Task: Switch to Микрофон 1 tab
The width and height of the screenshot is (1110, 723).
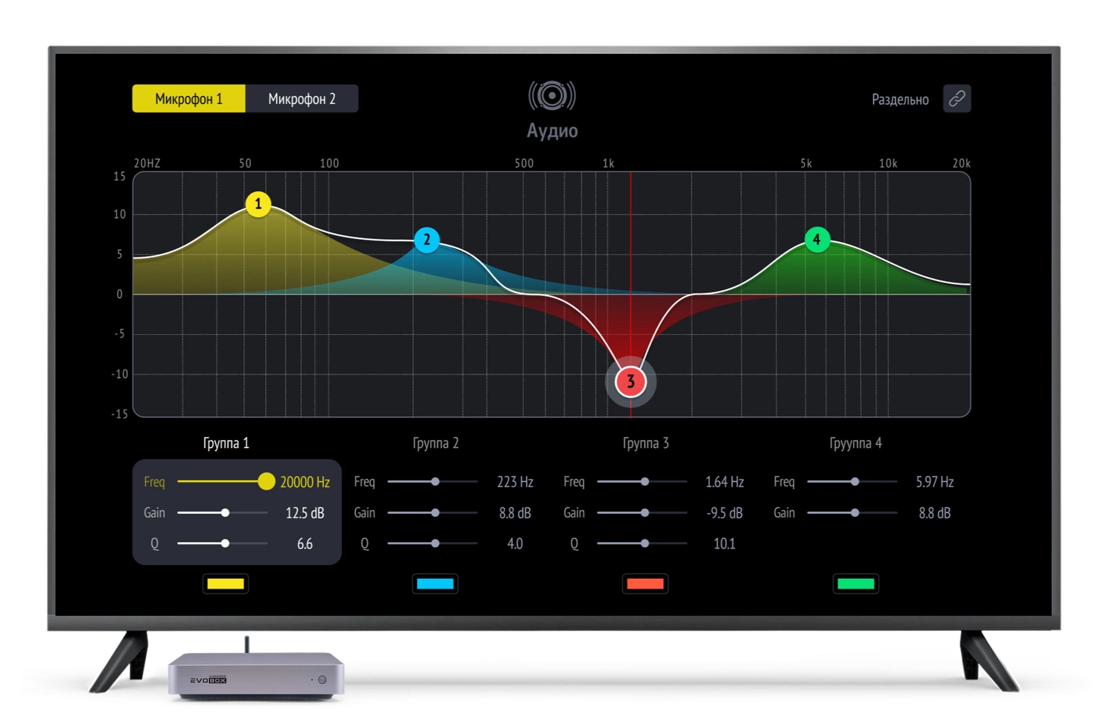Action: pyautogui.click(x=188, y=98)
